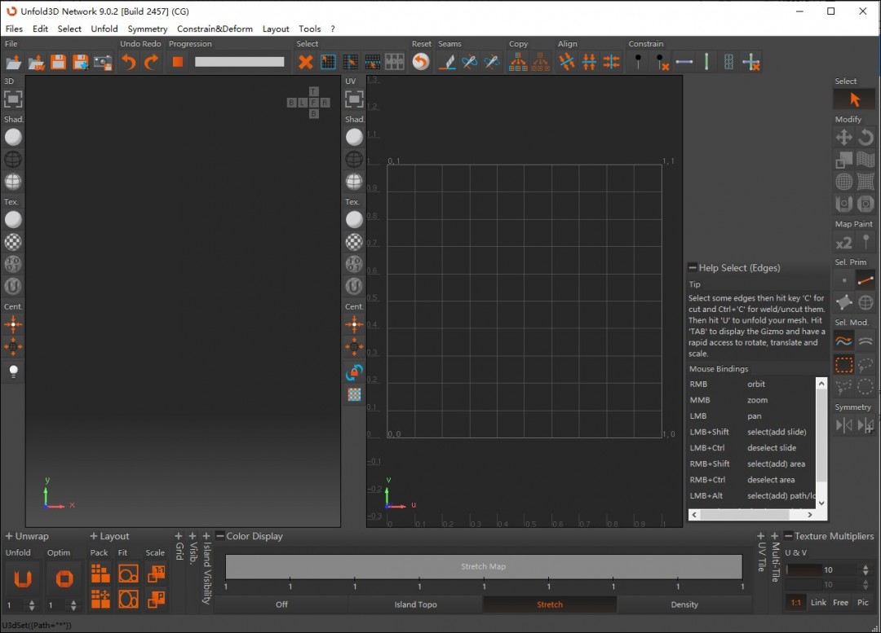This screenshot has width=881, height=633.
Task: Open the Symmetry menu
Action: pyautogui.click(x=147, y=29)
